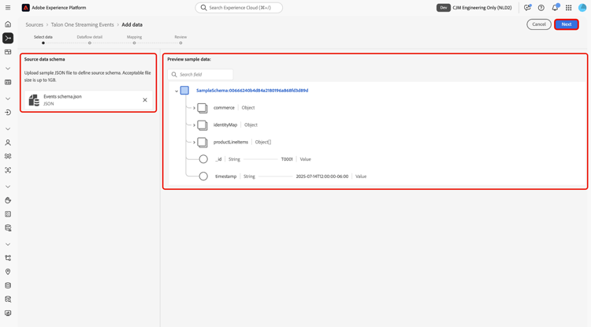Click the Events schema.json file name
The width and height of the screenshot is (591, 327).
pos(62,96)
